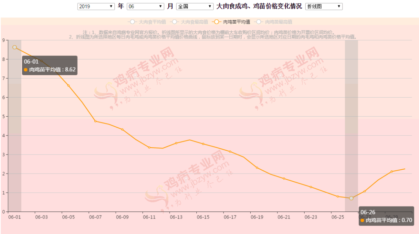Click the chart title 大肉食成鸡、鸡苗价格变化情况

[259, 7]
